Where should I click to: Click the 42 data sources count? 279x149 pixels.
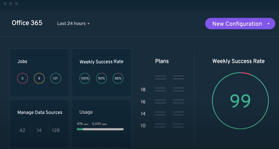point(22,130)
